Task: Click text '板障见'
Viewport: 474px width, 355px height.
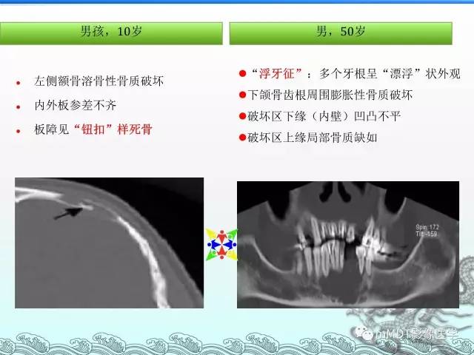Action: (52, 129)
